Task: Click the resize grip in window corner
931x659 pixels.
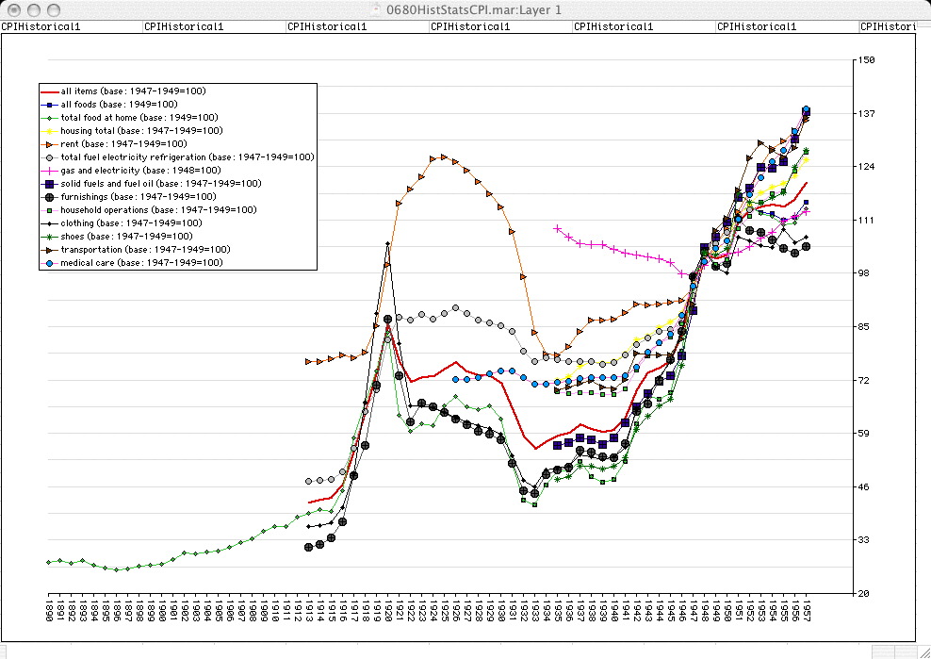Action: pyautogui.click(x=923, y=651)
